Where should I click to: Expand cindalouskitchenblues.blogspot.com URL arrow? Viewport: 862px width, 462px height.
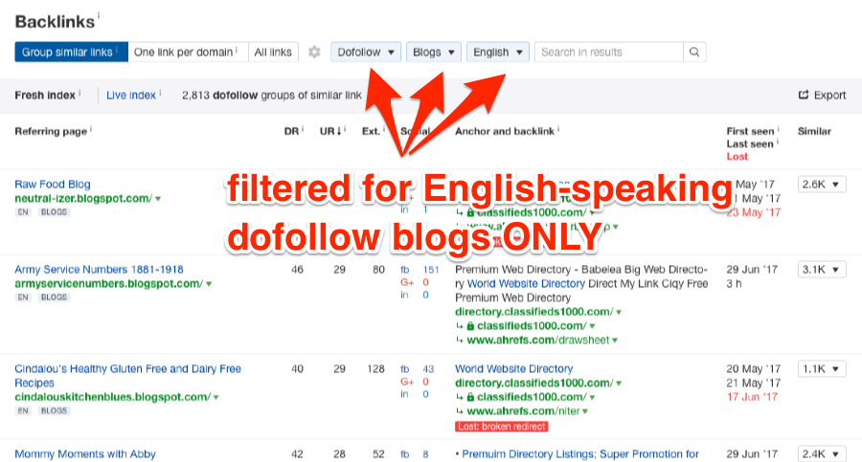click(x=215, y=397)
